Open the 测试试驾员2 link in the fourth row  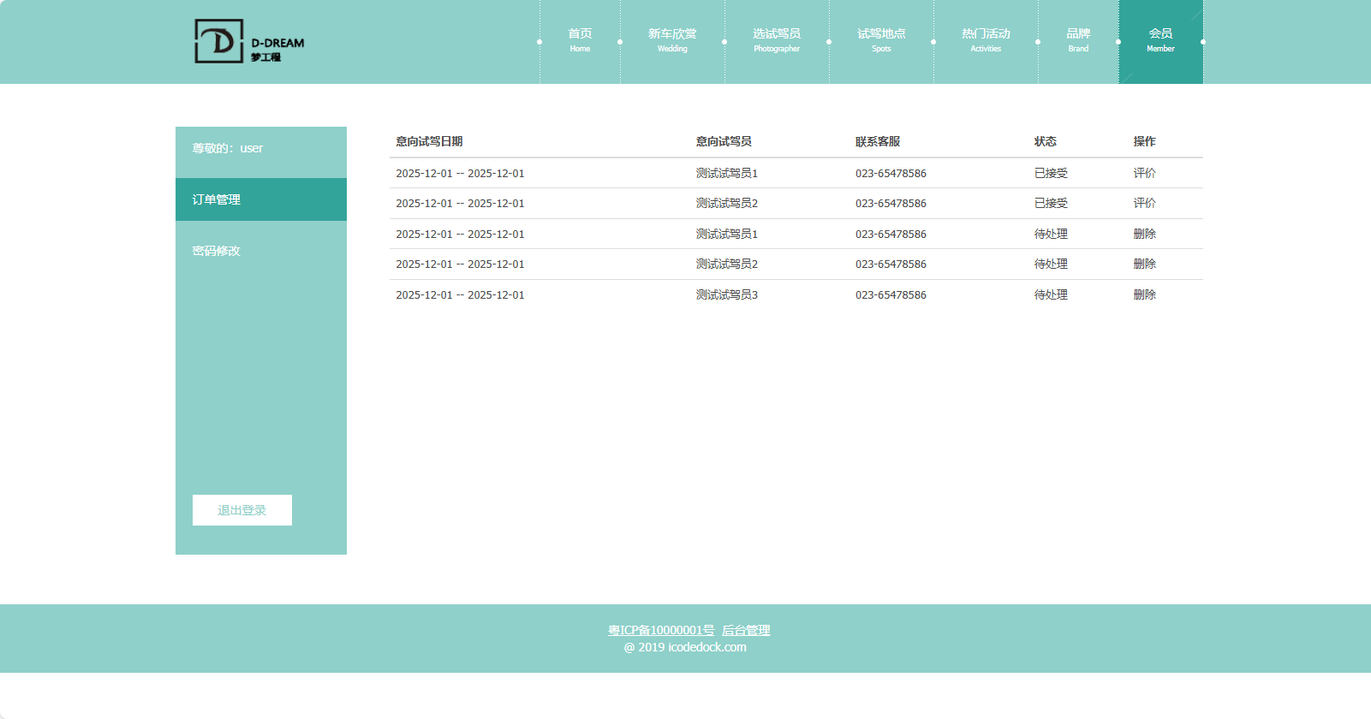(x=727, y=264)
